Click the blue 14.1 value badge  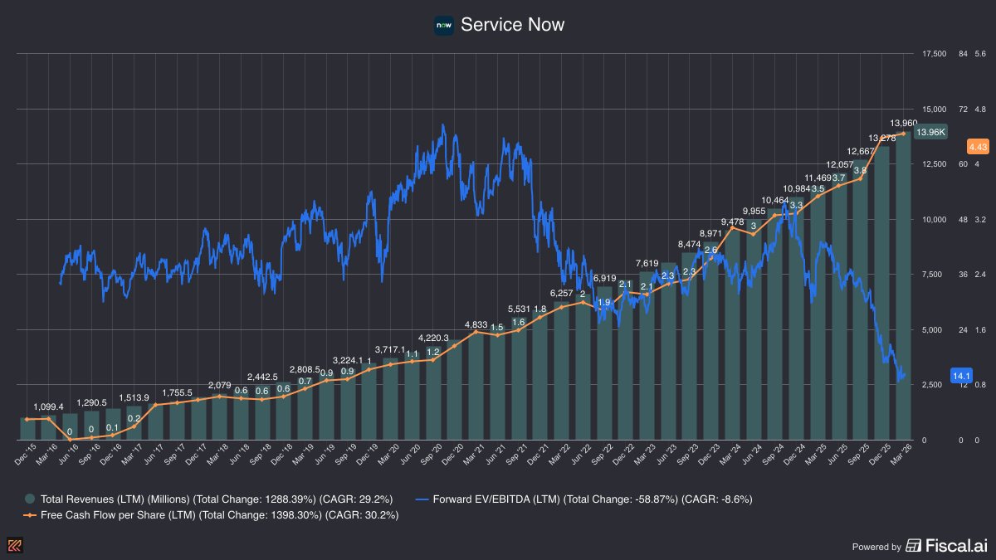click(x=961, y=374)
